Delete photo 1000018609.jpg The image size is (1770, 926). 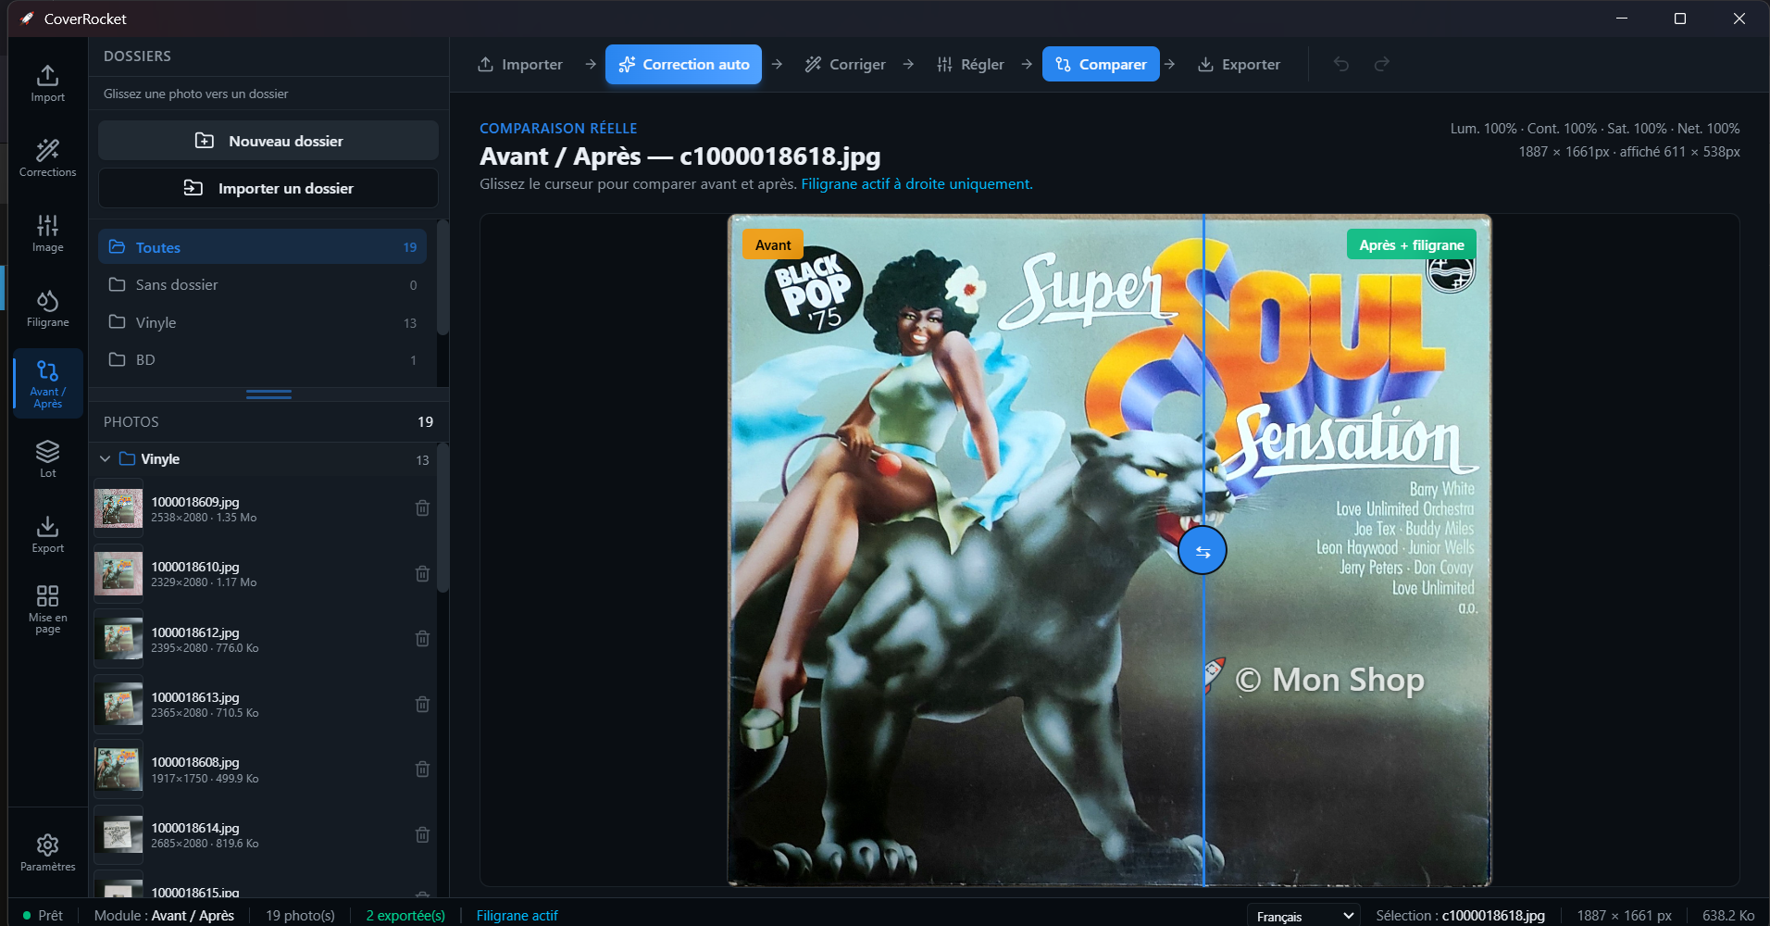coord(422,508)
